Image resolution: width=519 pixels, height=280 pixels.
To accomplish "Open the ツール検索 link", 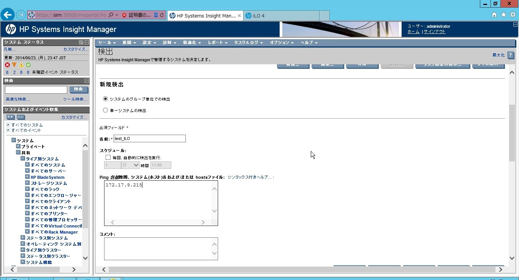I will pyautogui.click(x=75, y=99).
